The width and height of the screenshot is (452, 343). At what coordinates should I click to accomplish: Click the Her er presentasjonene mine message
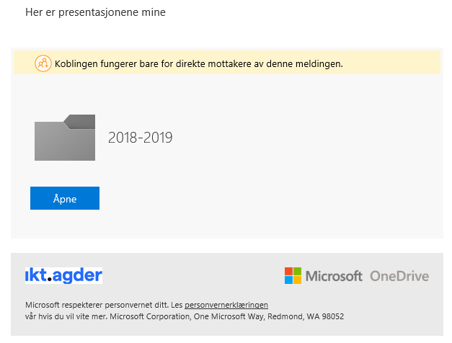(95, 12)
